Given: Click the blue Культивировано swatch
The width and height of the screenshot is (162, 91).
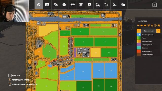Looking at the screenshot, I should click(x=139, y=35).
